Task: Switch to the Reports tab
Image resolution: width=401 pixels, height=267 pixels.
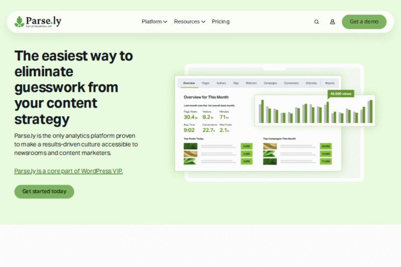Action: [330, 83]
